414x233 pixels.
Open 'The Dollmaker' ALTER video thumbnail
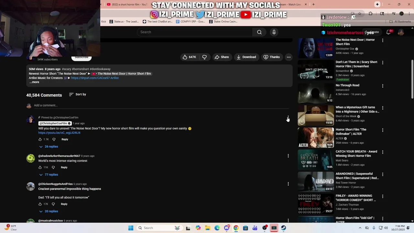[316, 138]
